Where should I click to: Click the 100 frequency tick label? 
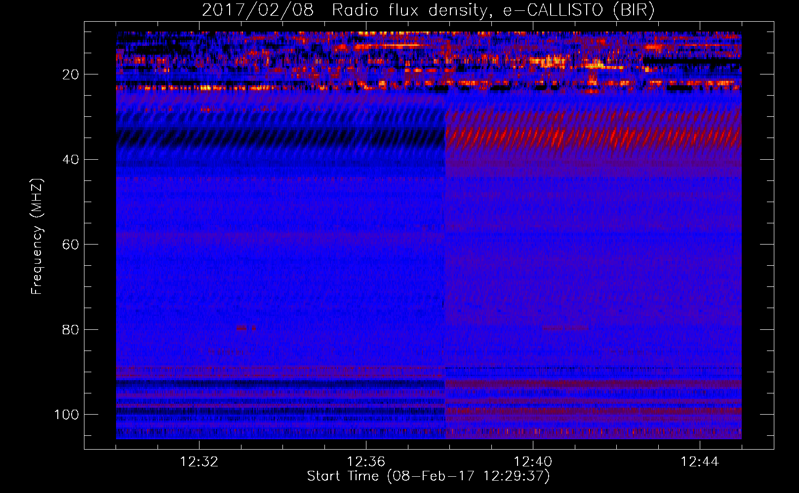(x=67, y=415)
